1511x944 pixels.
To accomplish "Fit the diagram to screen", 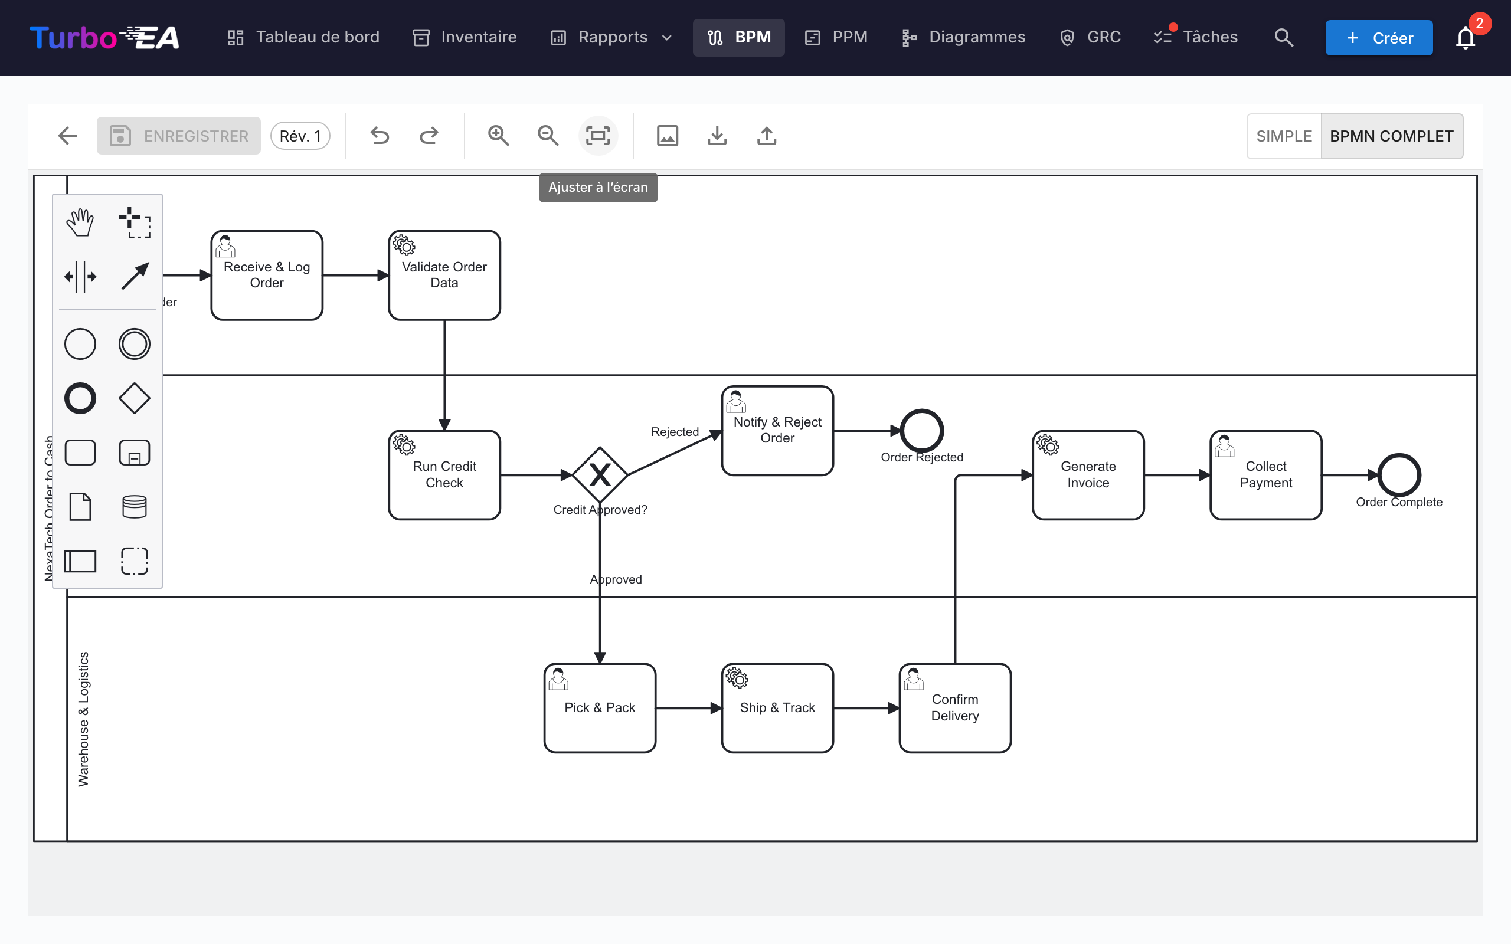I will pyautogui.click(x=598, y=136).
